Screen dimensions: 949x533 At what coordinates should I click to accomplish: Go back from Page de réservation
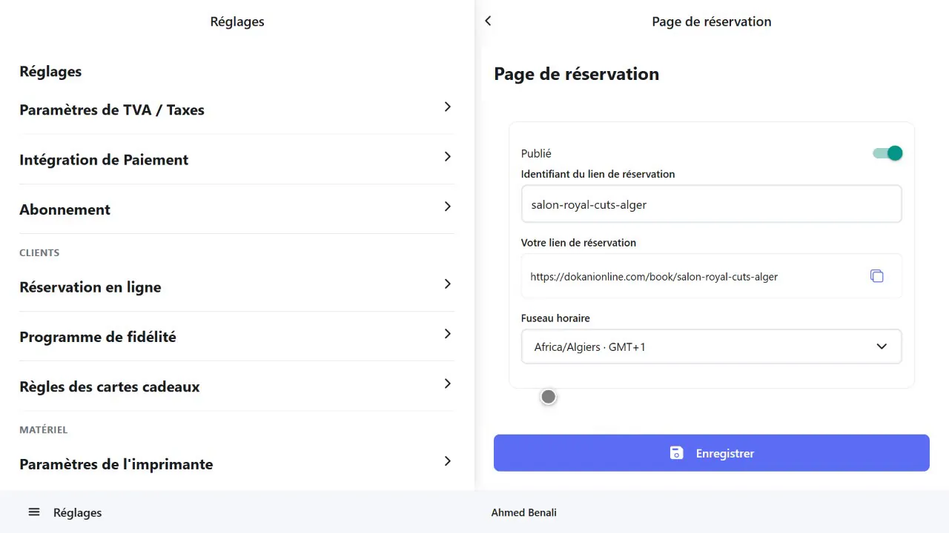coord(488,21)
